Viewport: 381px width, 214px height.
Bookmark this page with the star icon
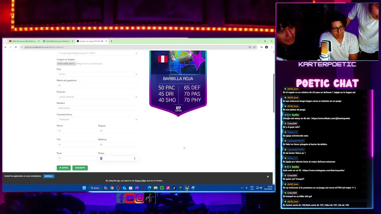tap(254, 47)
